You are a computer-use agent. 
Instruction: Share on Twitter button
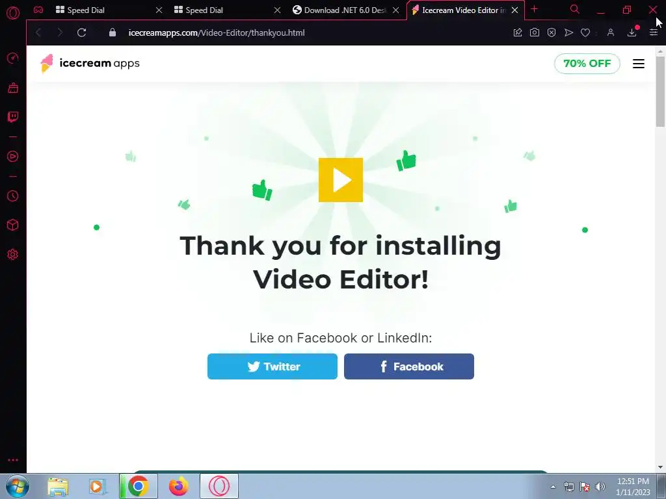click(273, 366)
